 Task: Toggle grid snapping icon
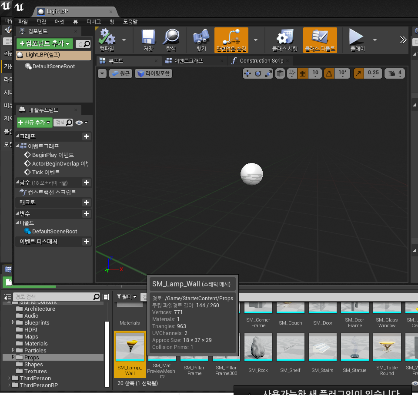303,73
